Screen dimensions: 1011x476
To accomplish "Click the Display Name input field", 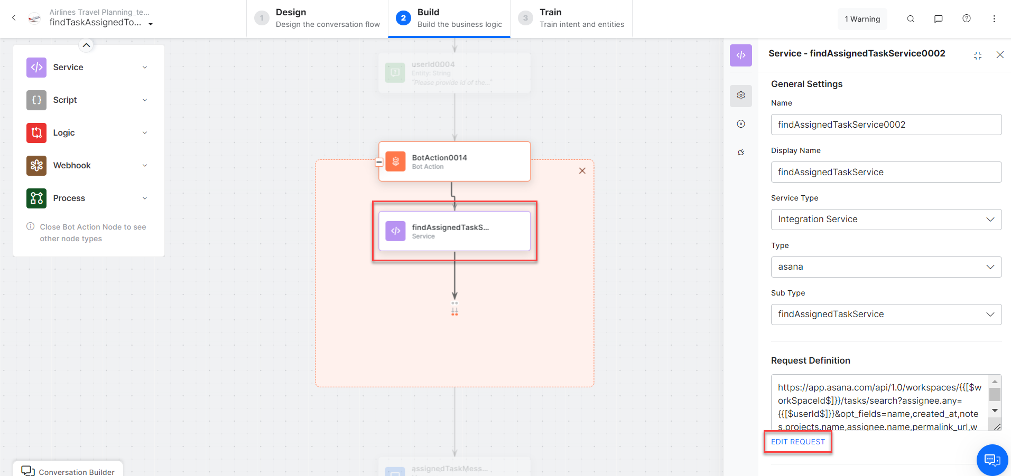I will pyautogui.click(x=886, y=172).
